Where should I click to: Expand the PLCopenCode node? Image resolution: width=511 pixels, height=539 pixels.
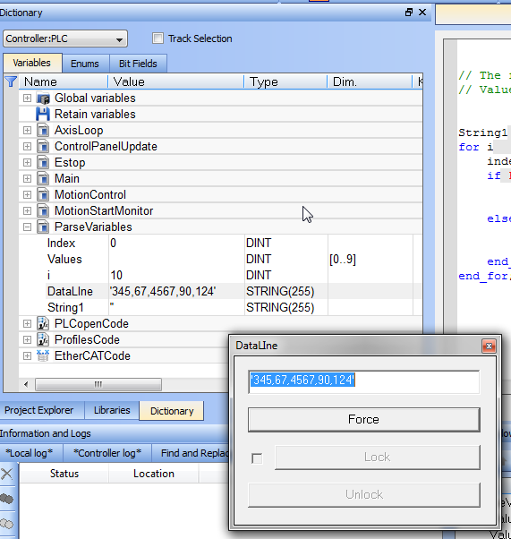coord(27,324)
